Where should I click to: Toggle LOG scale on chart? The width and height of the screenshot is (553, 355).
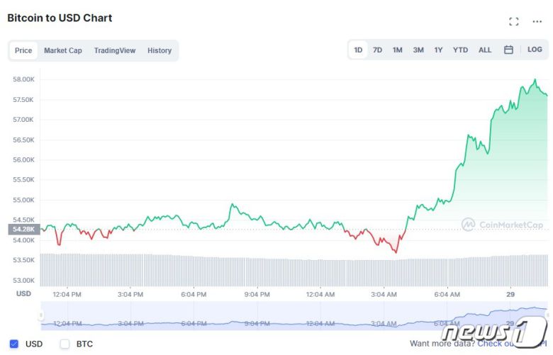point(535,50)
